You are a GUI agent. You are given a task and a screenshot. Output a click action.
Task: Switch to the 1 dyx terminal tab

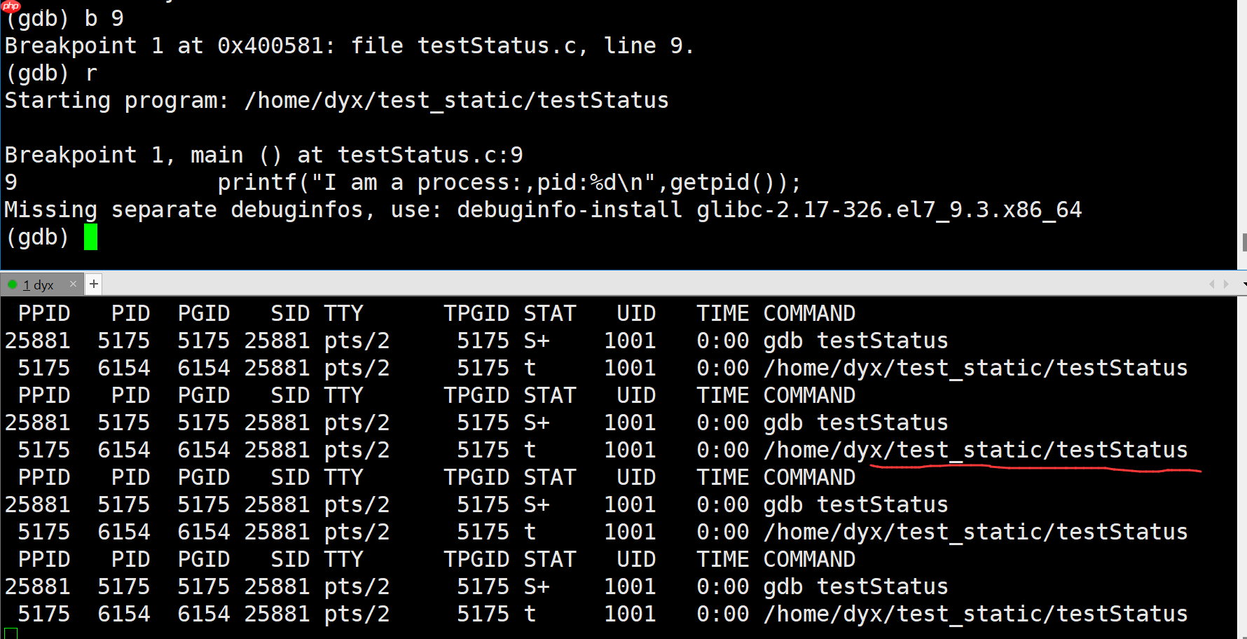39,284
